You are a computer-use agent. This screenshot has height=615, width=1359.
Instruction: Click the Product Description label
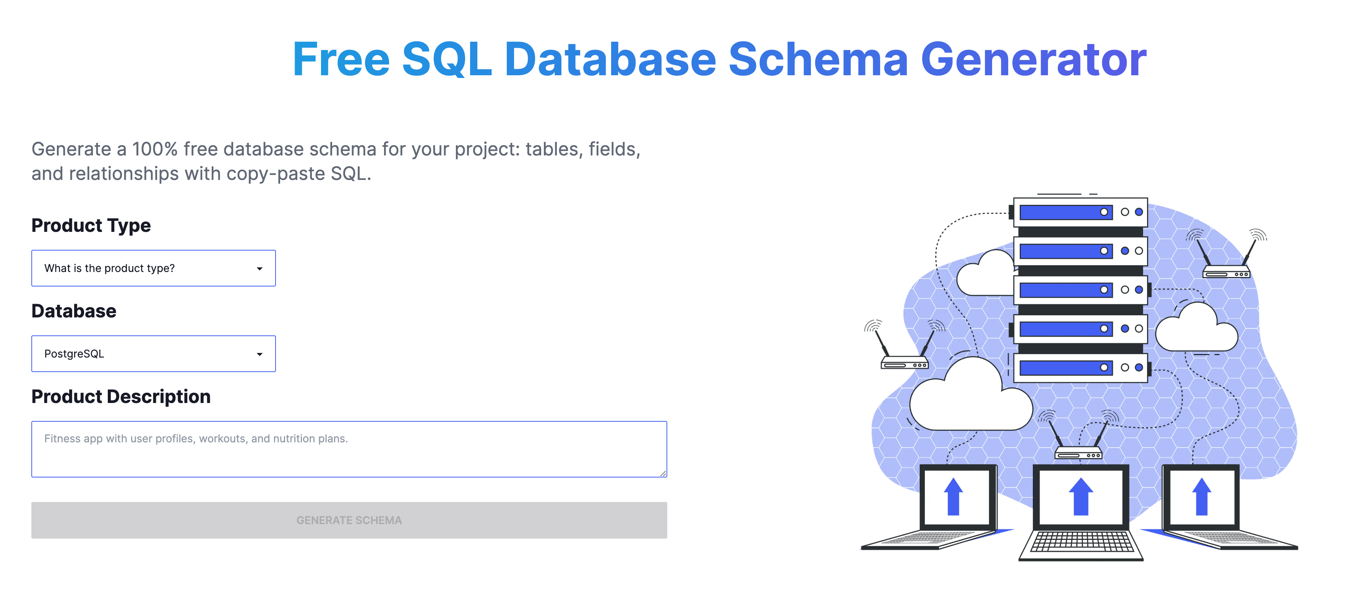(x=121, y=397)
